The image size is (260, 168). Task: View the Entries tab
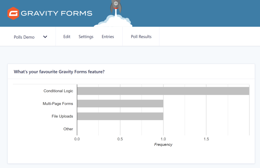108,36
